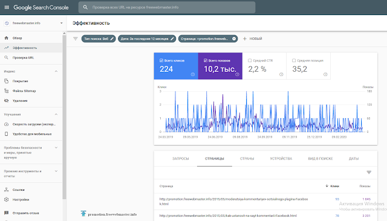Click the Google Search Console logo
Image resolution: width=387 pixels, height=221 pixels.
tap(41, 7)
